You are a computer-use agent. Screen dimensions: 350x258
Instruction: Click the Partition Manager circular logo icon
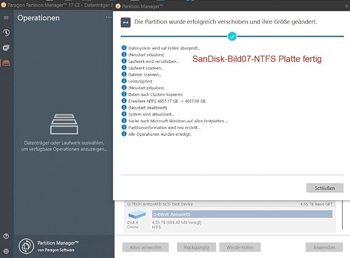click(26, 246)
